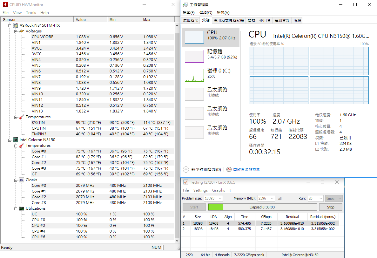377x258 pixels.
Task: Collapse the Celeron core Temperatures node
Action: coord(16,146)
